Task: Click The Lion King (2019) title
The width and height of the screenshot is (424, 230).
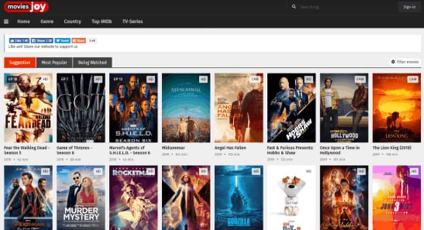Action: tap(392, 148)
